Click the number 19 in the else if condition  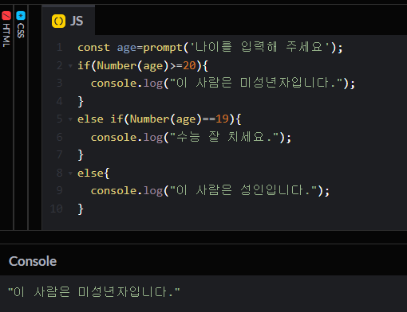222,119
